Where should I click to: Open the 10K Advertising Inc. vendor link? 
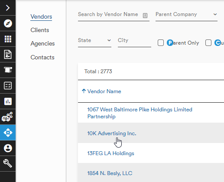pyautogui.click(x=112, y=133)
